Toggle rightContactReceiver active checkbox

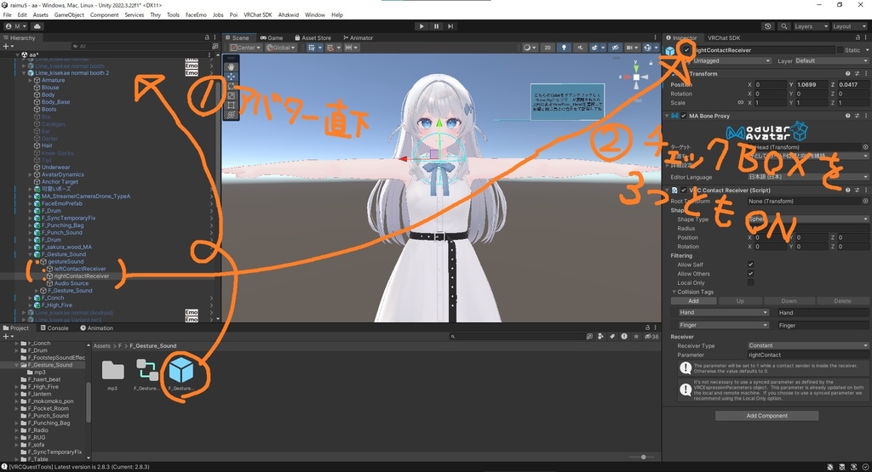pyautogui.click(x=687, y=50)
